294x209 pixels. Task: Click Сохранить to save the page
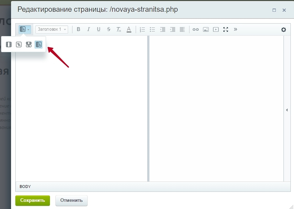(x=32, y=200)
